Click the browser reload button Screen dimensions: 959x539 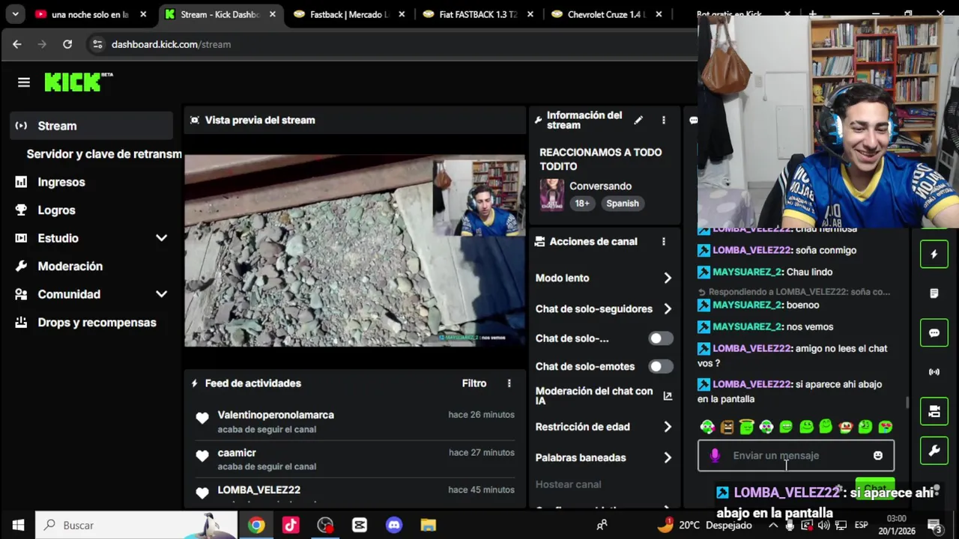click(67, 44)
